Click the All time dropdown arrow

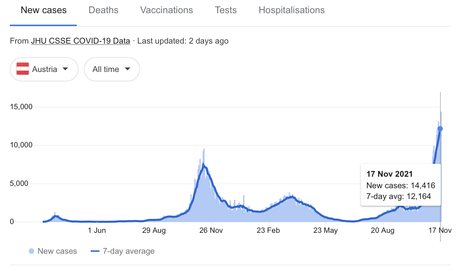pyautogui.click(x=128, y=69)
